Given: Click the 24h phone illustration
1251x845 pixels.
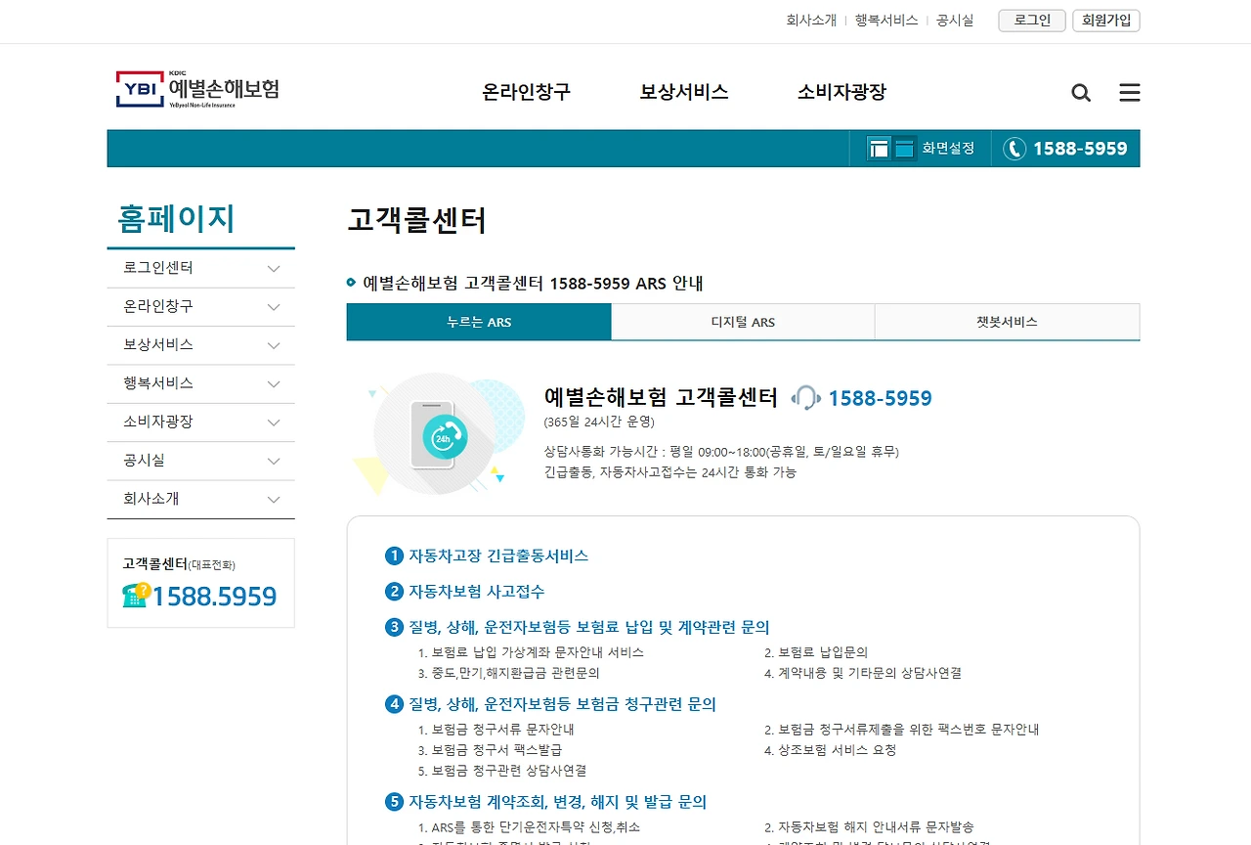Looking at the screenshot, I should 437,433.
